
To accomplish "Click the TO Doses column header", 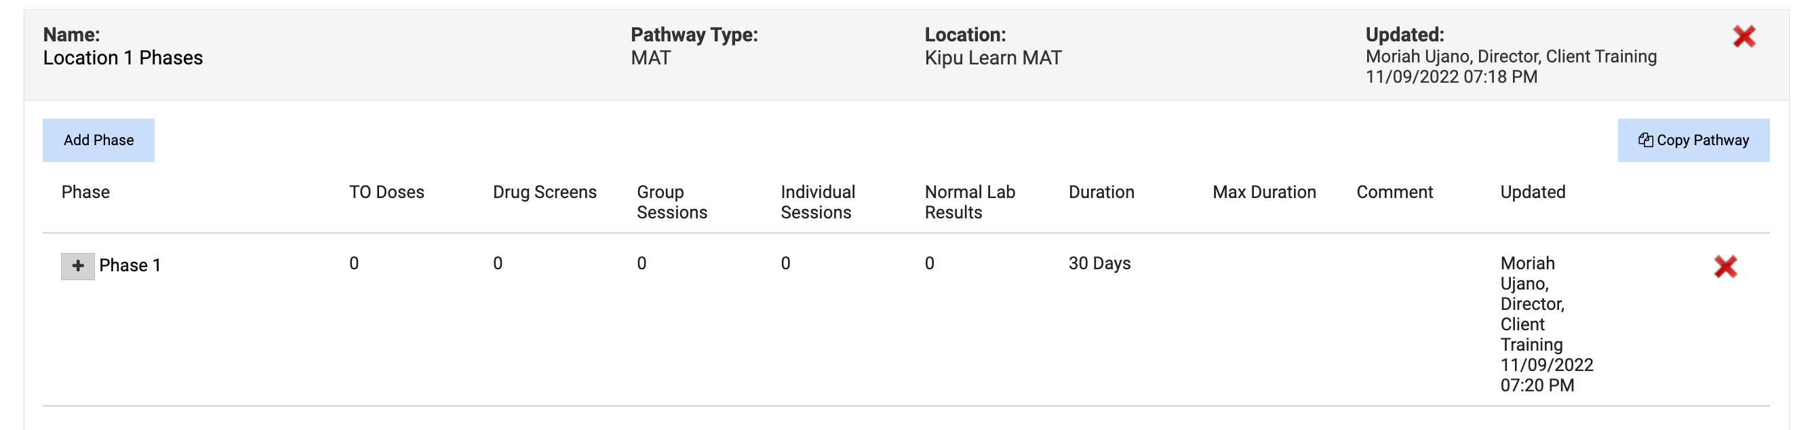I will [387, 192].
